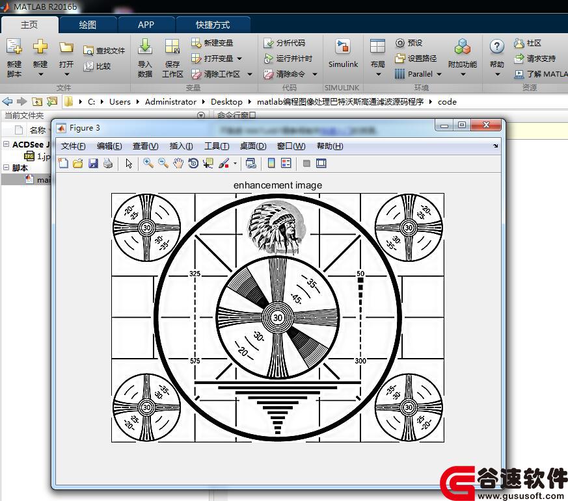Open the Brush tool color dropdown arrow
Image resolution: width=568 pixels, height=501 pixels.
(235, 164)
